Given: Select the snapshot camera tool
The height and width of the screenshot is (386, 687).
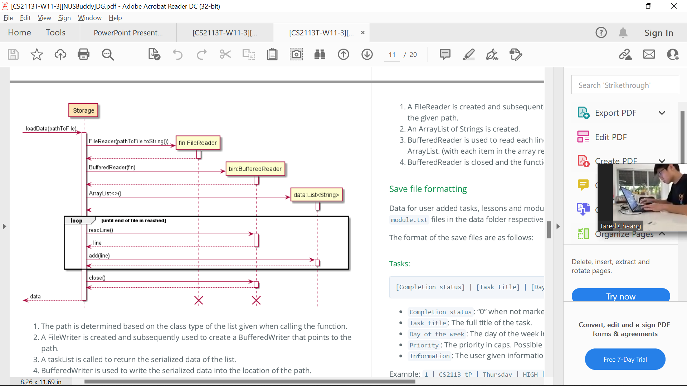Looking at the screenshot, I should tap(296, 54).
